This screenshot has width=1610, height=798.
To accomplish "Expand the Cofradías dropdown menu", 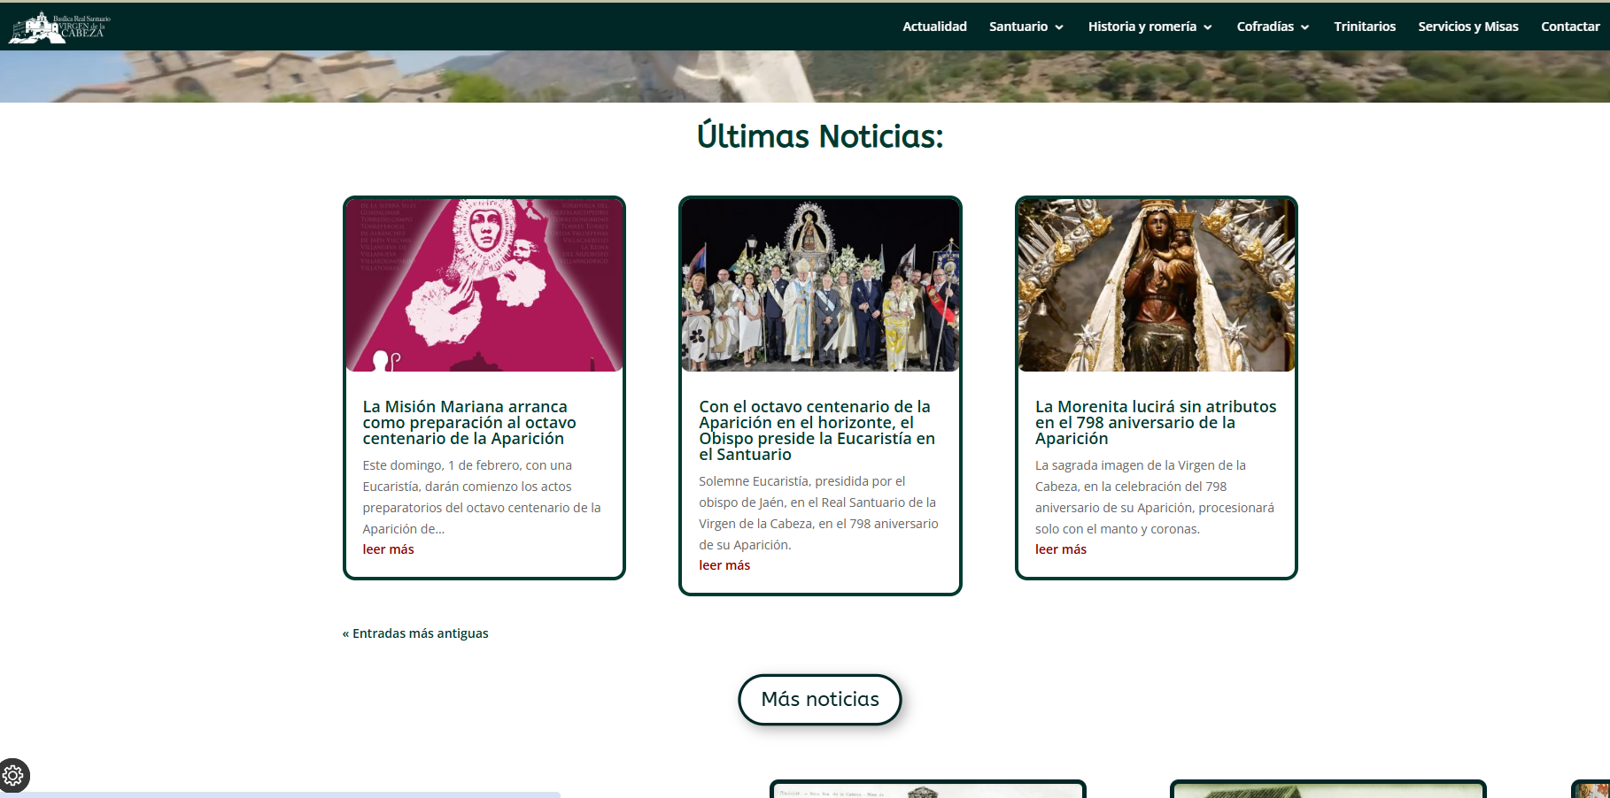I will tap(1273, 27).
